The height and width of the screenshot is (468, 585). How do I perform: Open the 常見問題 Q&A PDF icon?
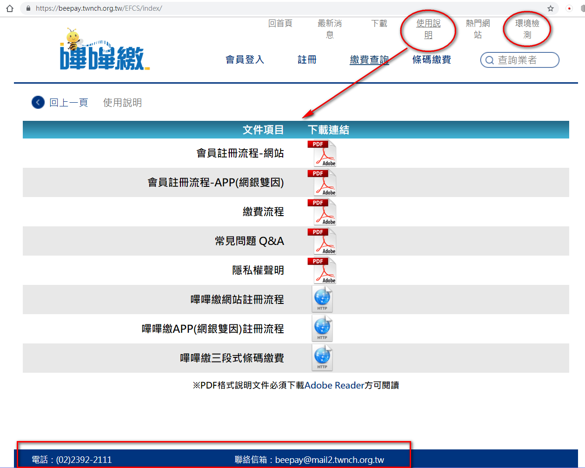(322, 241)
